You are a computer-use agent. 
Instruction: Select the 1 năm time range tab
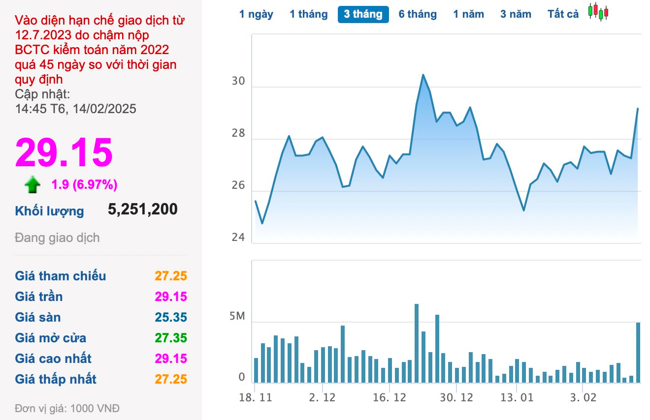469,14
